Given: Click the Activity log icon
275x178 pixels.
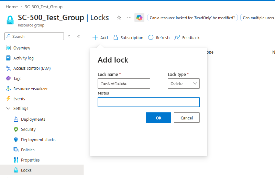Looking at the screenshot, I should coord(8,58).
